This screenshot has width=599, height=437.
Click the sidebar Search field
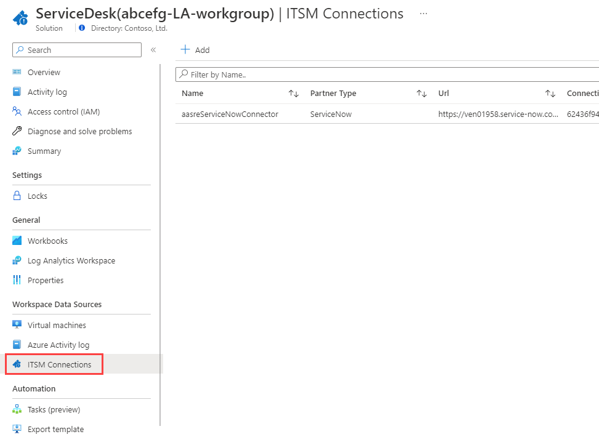point(77,50)
